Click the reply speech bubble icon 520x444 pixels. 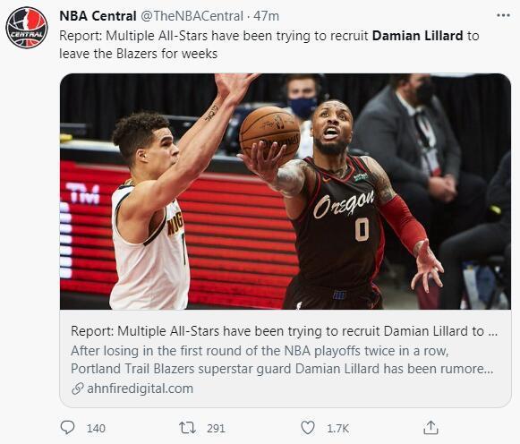[x=68, y=427]
